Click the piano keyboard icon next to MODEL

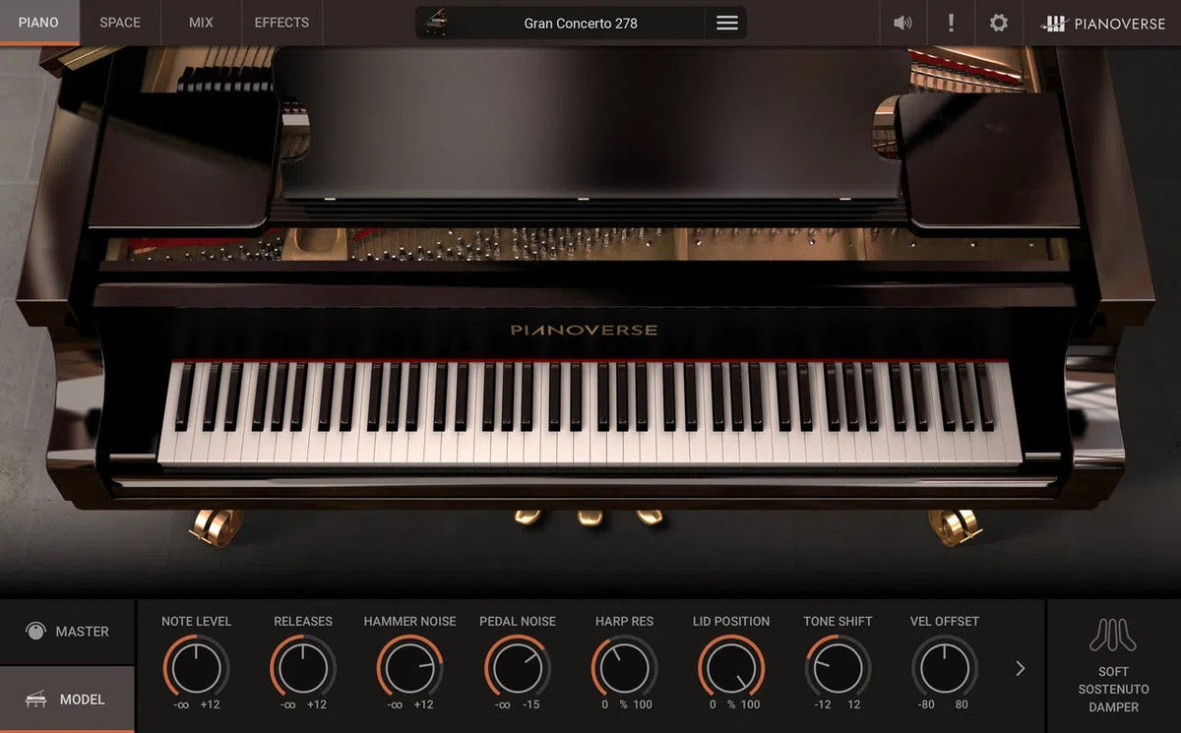34,699
